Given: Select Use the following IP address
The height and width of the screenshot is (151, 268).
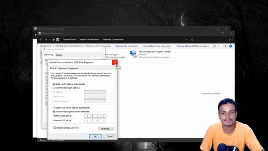Looking at the screenshot, I should tap(54, 88).
